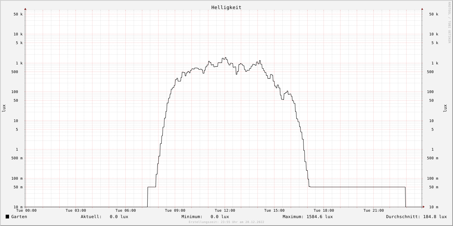Click the 'Tue 15:00' time axis label
This screenshot has height=226, width=453.
click(x=274, y=211)
